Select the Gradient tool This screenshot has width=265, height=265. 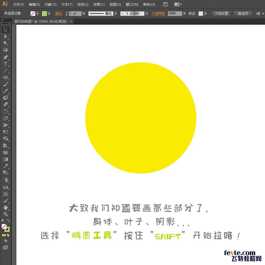coord(6,159)
